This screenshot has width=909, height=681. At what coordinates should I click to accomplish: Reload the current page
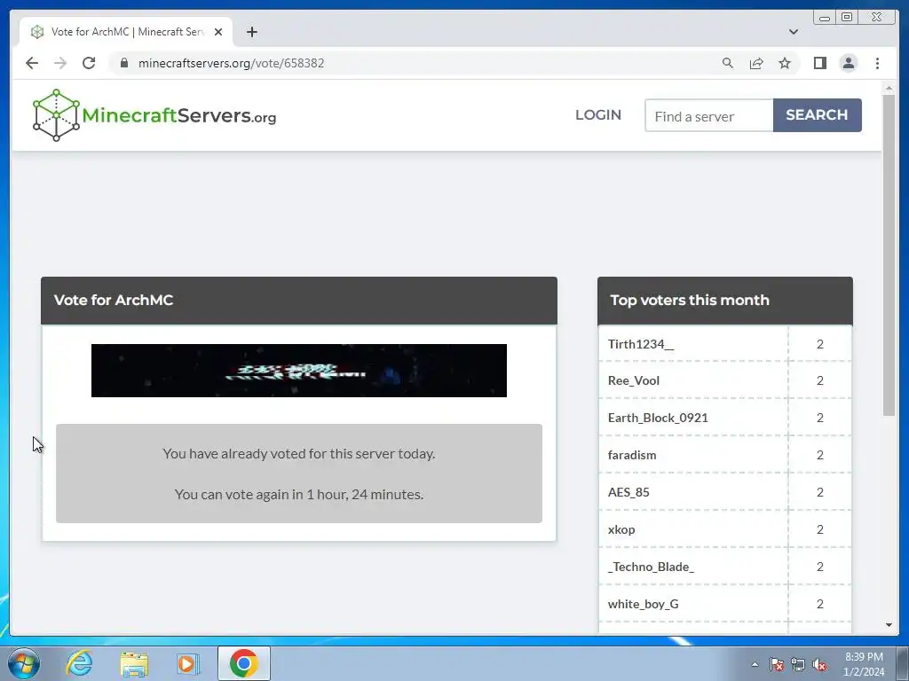click(x=89, y=63)
